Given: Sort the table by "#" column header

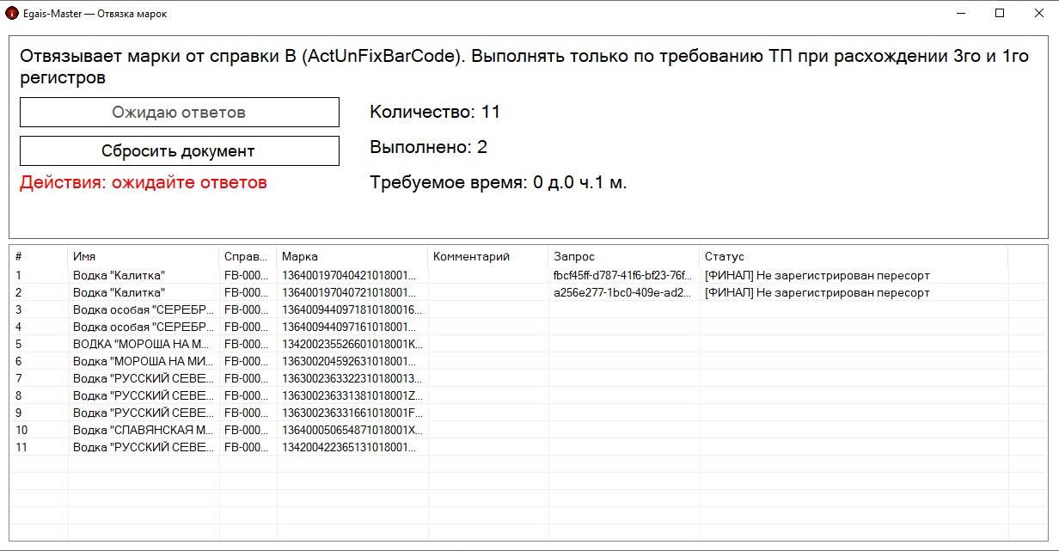Looking at the screenshot, I should coord(39,256).
